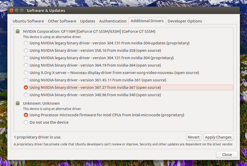Switch to Nouveau X.Org display driver
The image size is (247, 166).
26,73
